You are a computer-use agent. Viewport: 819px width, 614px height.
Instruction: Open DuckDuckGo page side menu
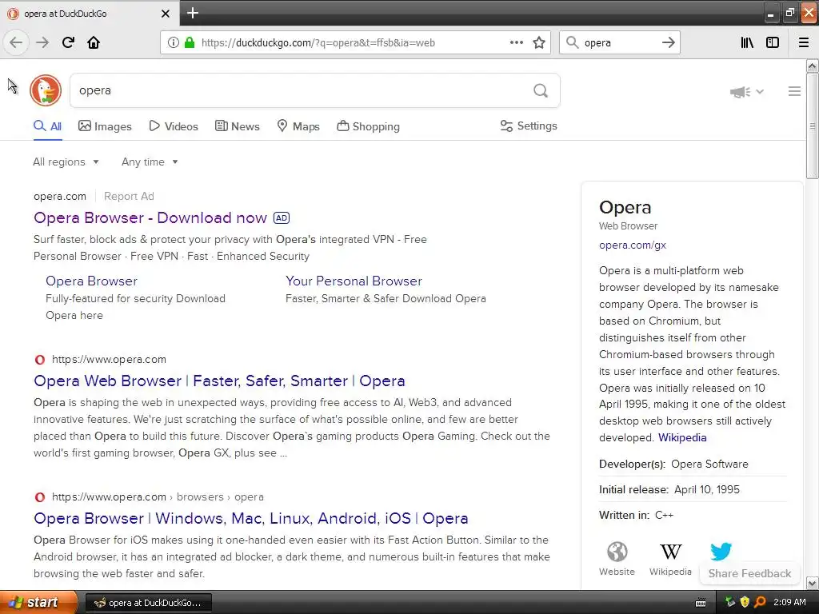[x=794, y=91]
